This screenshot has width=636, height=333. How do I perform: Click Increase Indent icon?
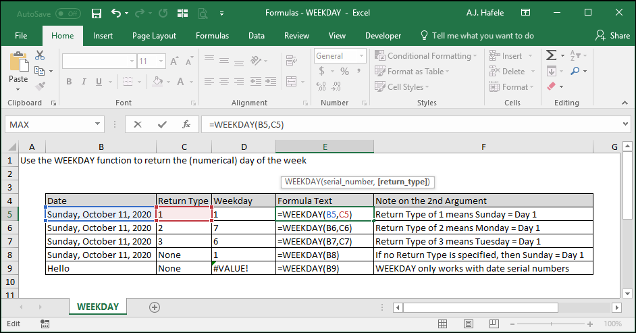point(271,82)
